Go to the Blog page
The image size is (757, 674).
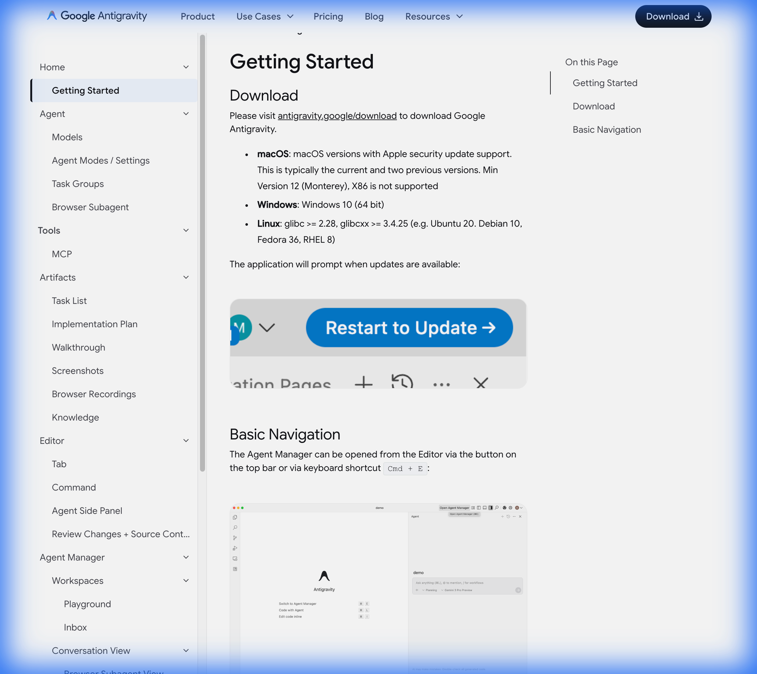(374, 17)
